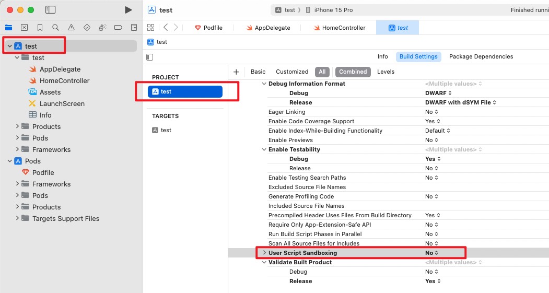Go back with the left chevron
This screenshot has width=549, height=293.
166,27
